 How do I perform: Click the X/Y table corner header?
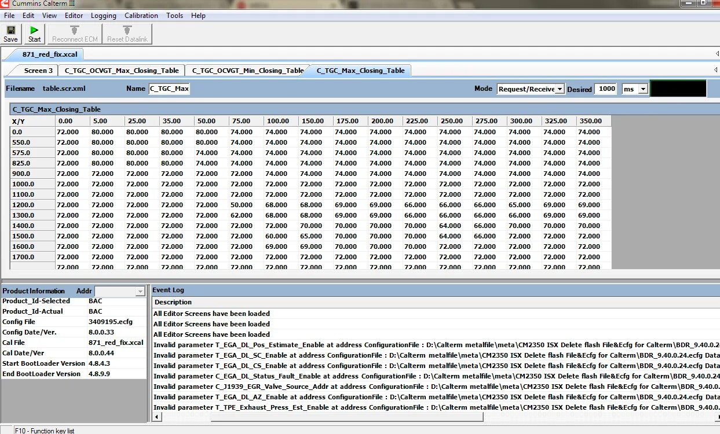pyautogui.click(x=32, y=121)
